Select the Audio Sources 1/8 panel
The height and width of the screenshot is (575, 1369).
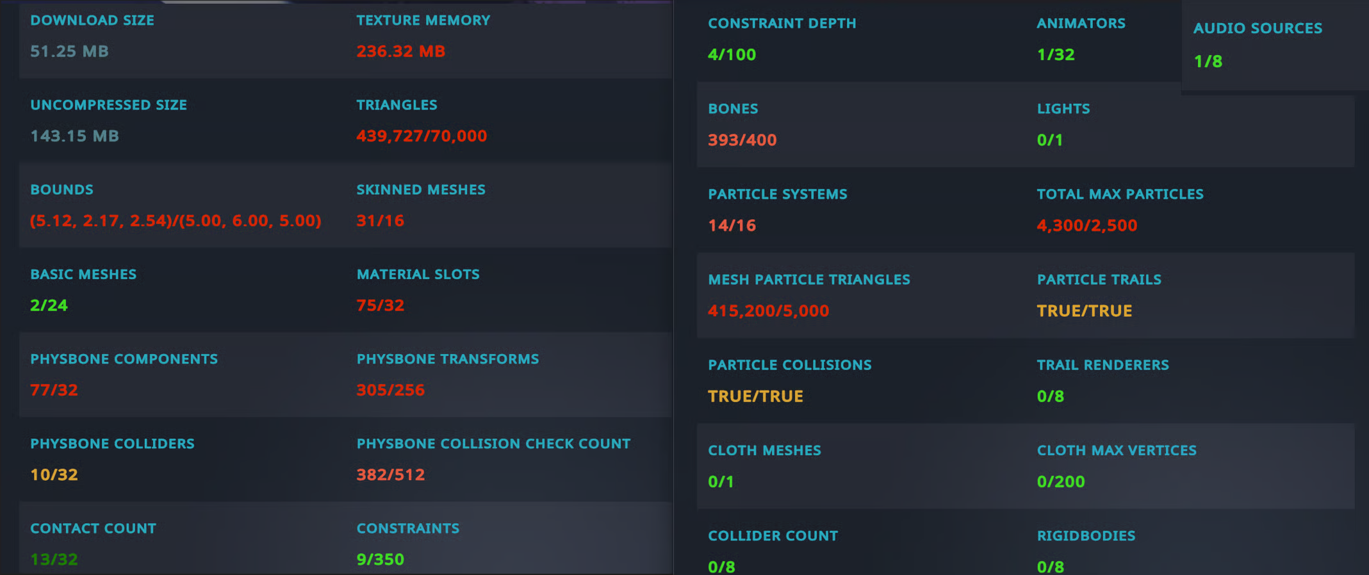tap(1275, 46)
